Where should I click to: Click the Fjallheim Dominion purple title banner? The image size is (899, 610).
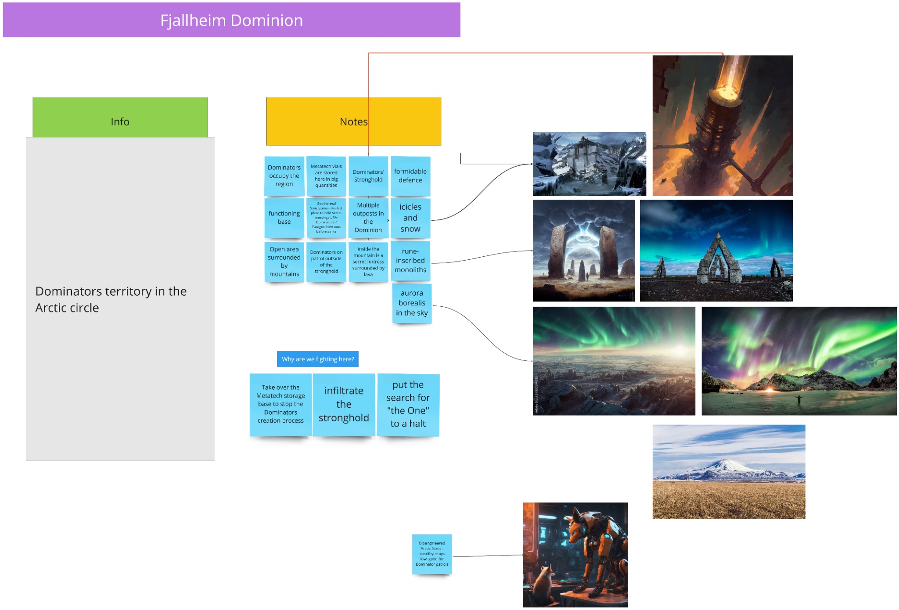pyautogui.click(x=231, y=20)
